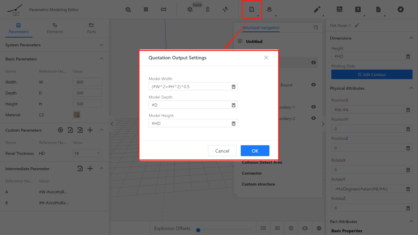
Task: Collapse the left panel with arrow
Action: click(x=112, y=124)
